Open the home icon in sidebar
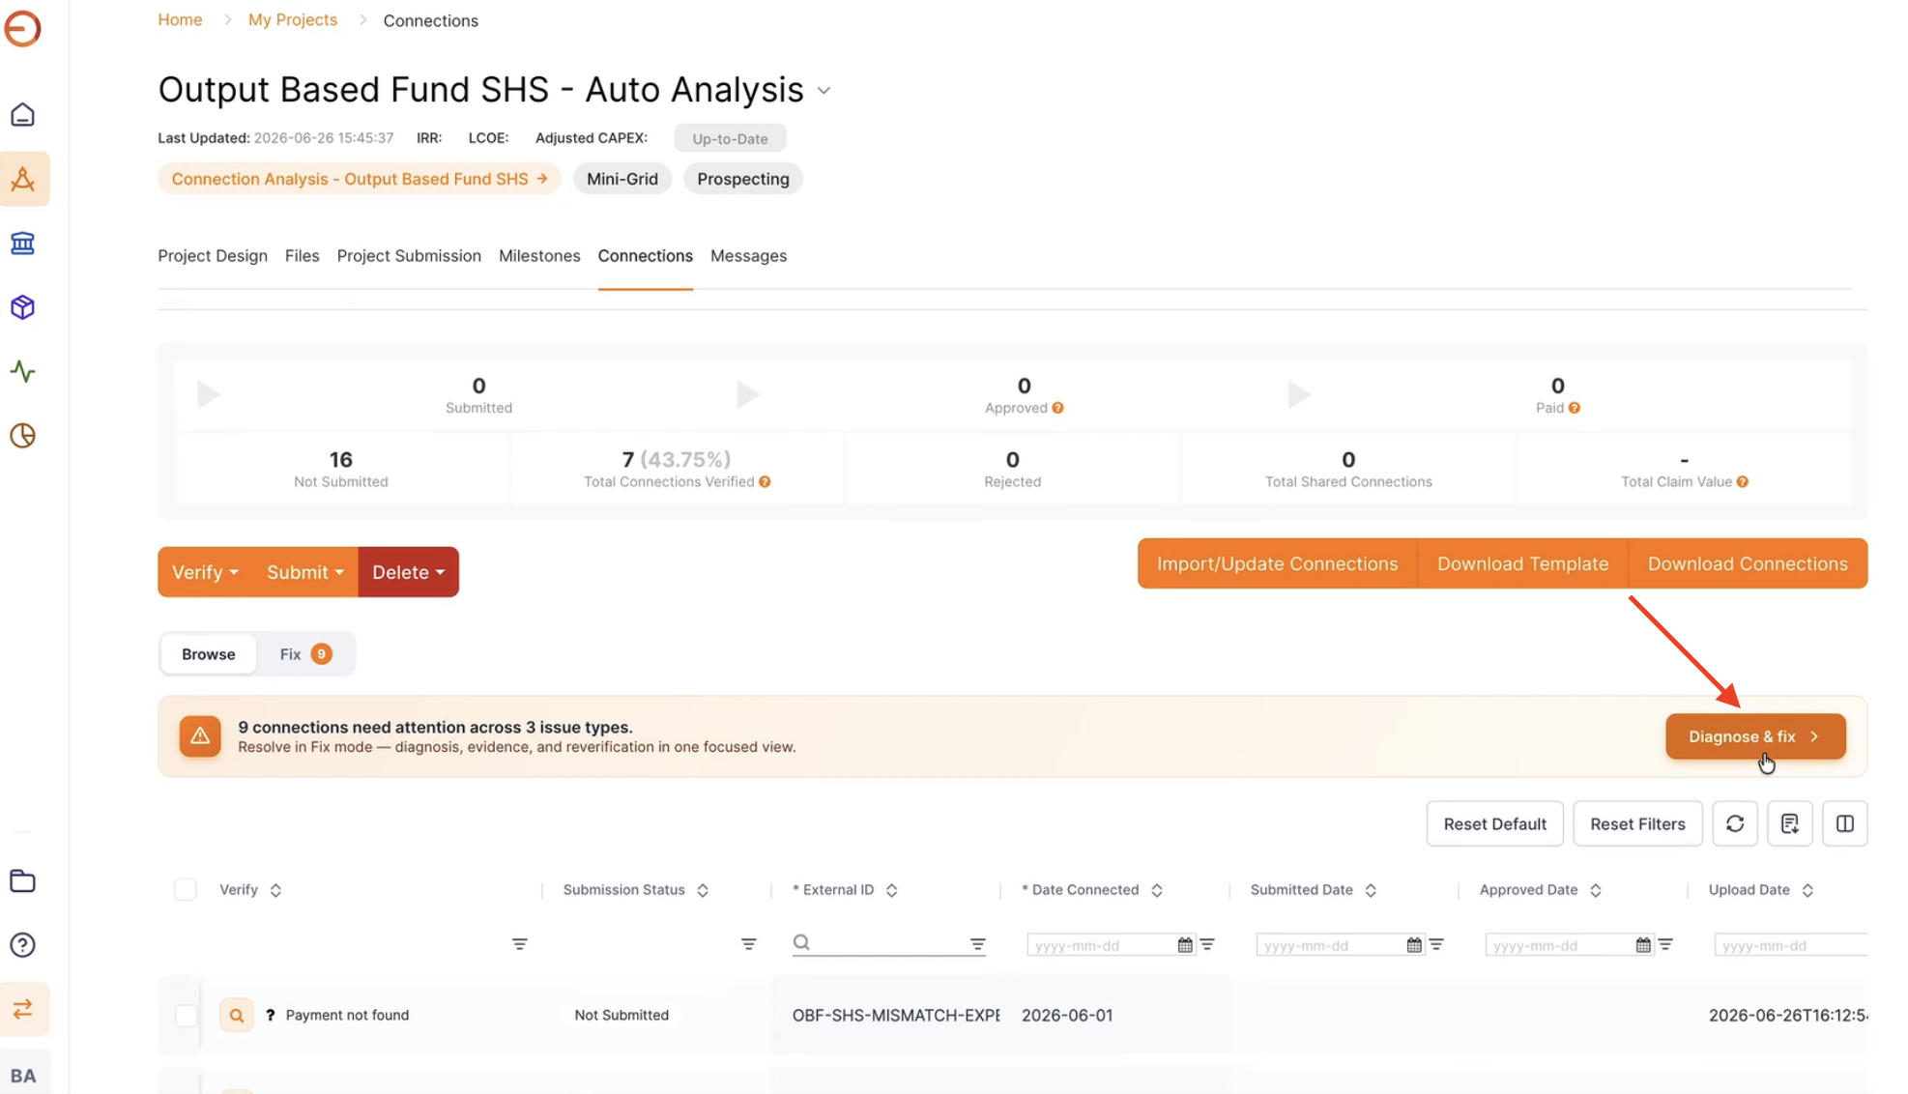The width and height of the screenshot is (1908, 1094). click(23, 115)
